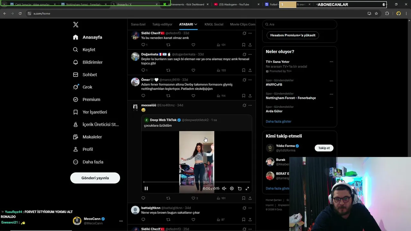This screenshot has width=411, height=231.
Task: Open MecoCann account options menu
Action: pos(121,221)
